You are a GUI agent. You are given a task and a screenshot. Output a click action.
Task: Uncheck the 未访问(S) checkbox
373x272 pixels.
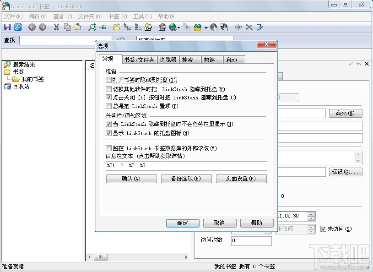(324, 229)
